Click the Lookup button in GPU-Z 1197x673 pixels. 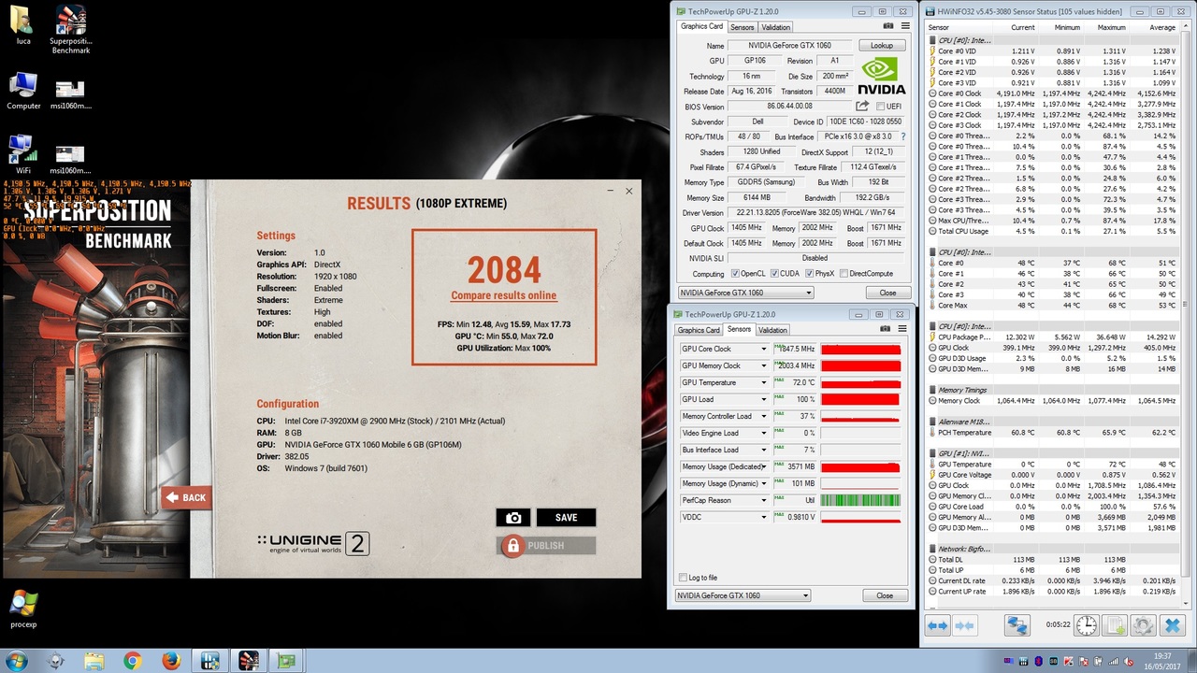tap(881, 45)
